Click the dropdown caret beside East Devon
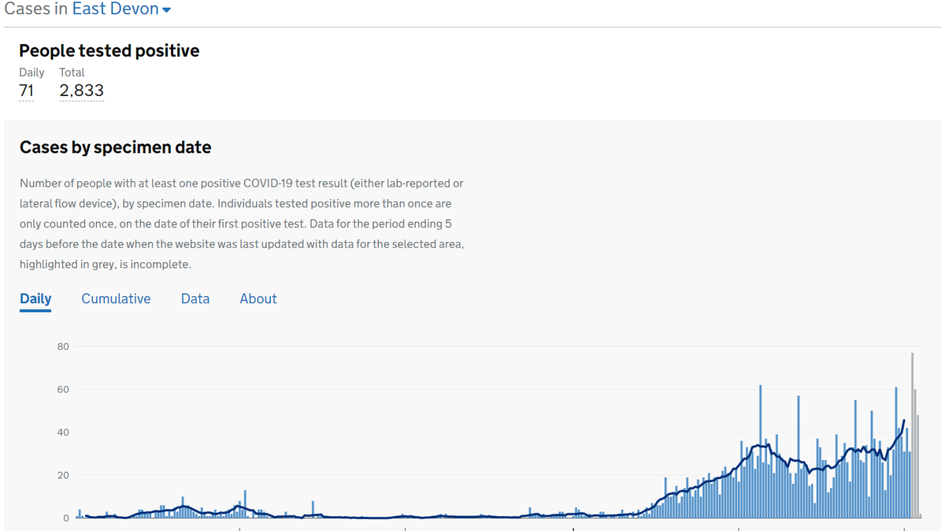 point(166,10)
